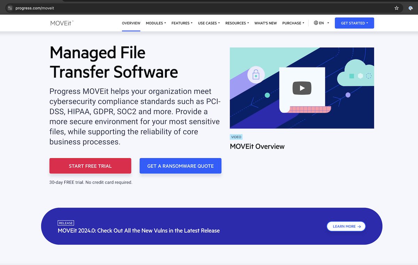The image size is (418, 265).
Task: Click the video thumbnail illustration's cloud graphic
Action: click(355, 72)
